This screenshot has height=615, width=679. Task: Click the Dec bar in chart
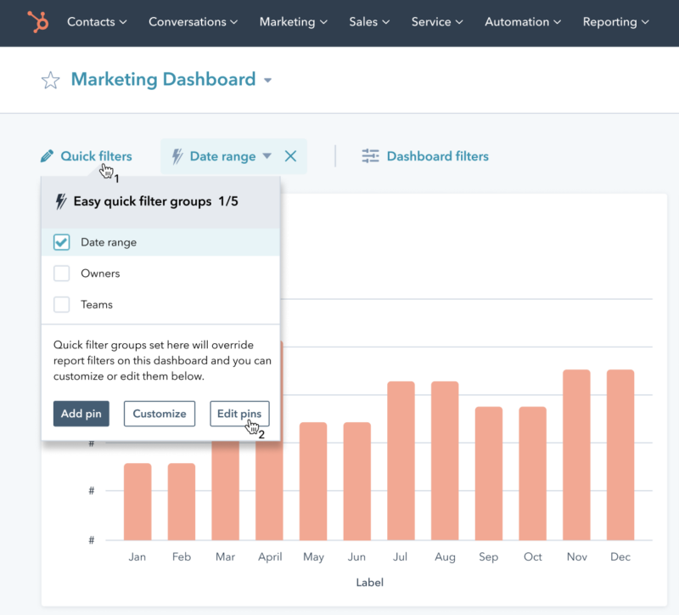point(620,455)
